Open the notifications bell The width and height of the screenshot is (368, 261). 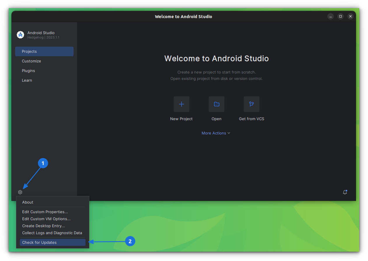coord(345,192)
